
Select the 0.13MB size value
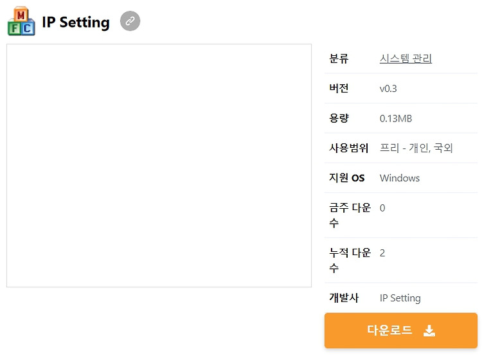click(x=396, y=118)
